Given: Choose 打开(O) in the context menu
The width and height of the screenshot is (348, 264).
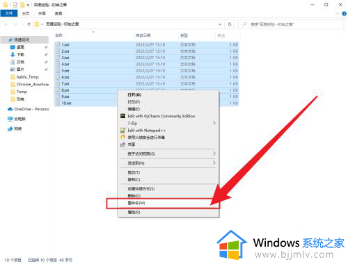Looking at the screenshot, I should (168, 94).
